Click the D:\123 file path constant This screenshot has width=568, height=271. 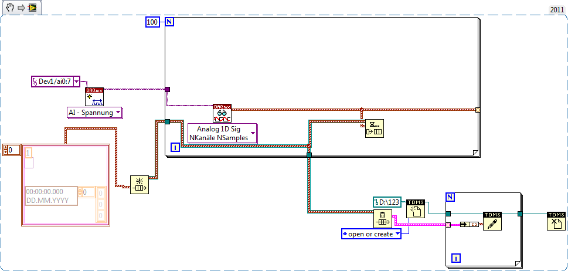click(x=387, y=202)
